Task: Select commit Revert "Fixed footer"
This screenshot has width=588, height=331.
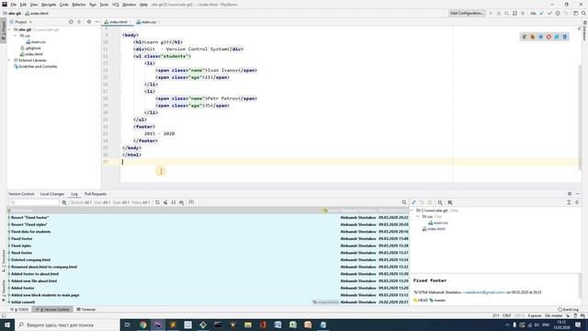Action: 209,218
